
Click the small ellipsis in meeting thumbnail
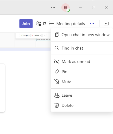point(44,36)
